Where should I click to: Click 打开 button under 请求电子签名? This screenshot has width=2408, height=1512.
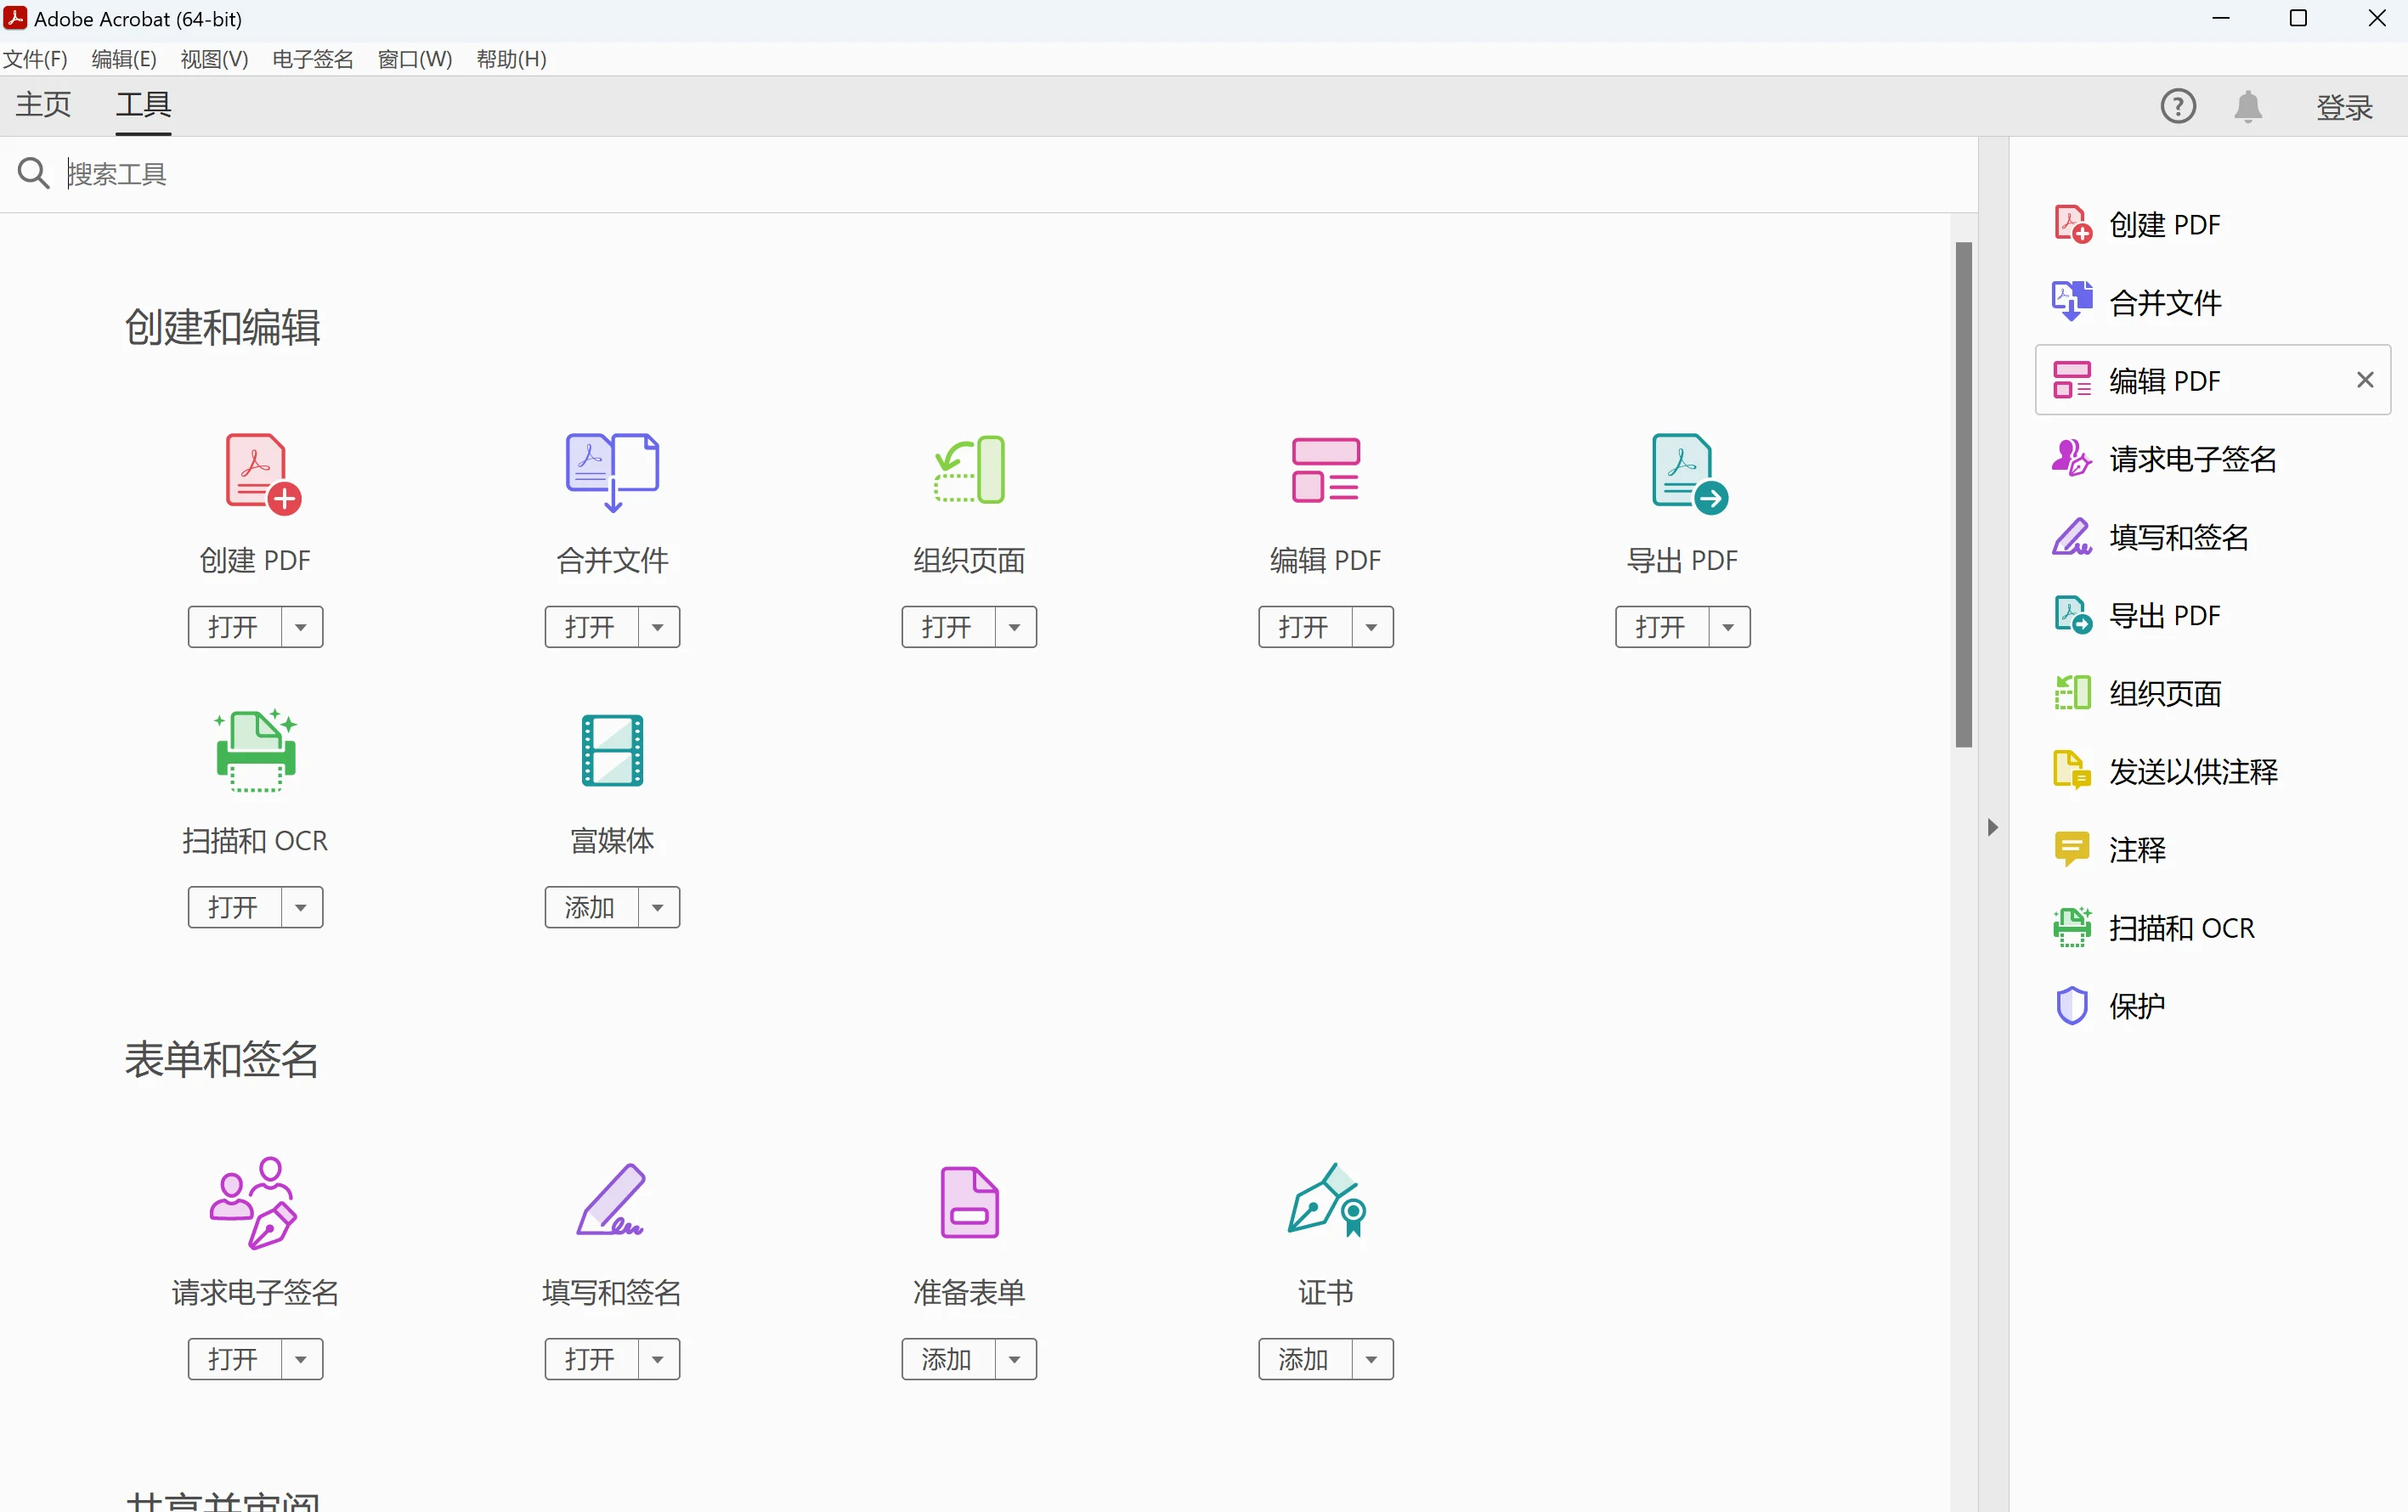coord(234,1359)
